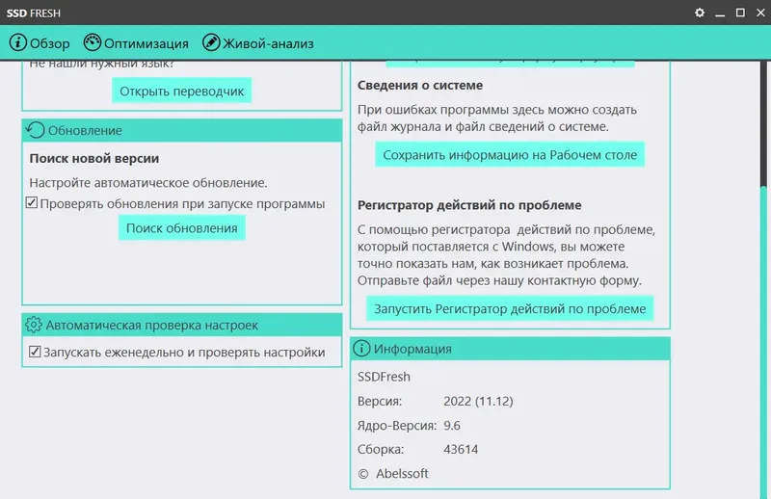
Task: Open the Обзор tab
Action: pos(40,43)
